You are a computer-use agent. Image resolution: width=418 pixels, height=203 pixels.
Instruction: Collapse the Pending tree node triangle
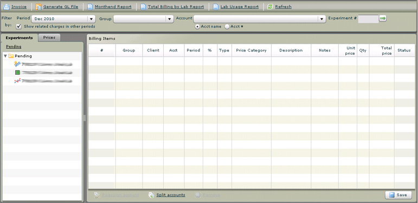coord(5,56)
